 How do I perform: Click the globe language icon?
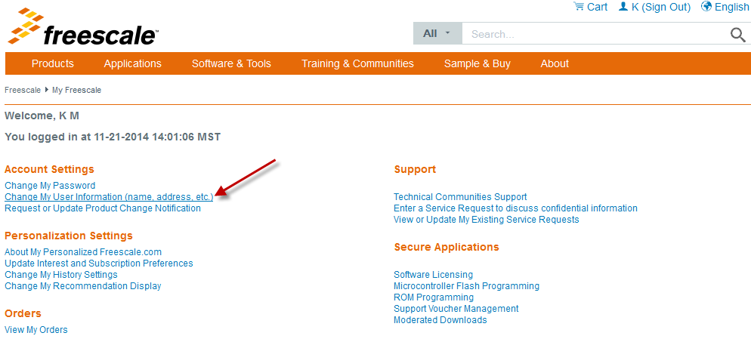pos(706,7)
